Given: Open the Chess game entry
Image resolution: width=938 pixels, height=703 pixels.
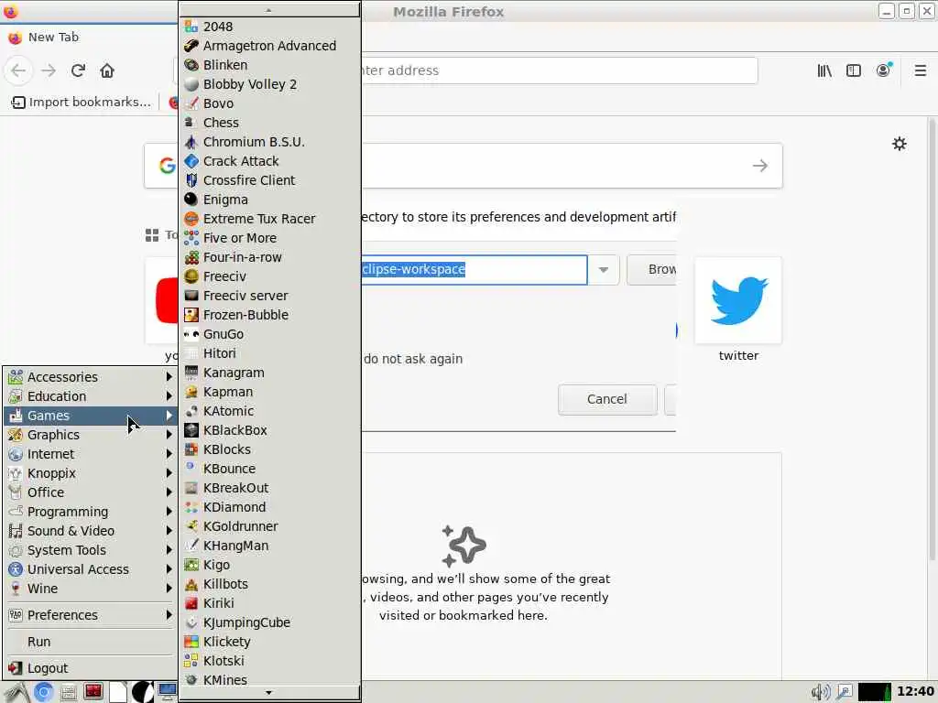Looking at the screenshot, I should tap(270, 123).
